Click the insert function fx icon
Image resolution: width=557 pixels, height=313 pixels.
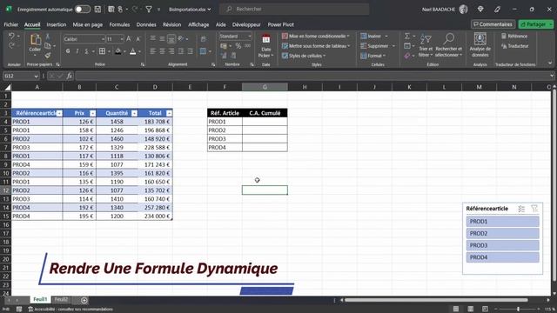70,76
